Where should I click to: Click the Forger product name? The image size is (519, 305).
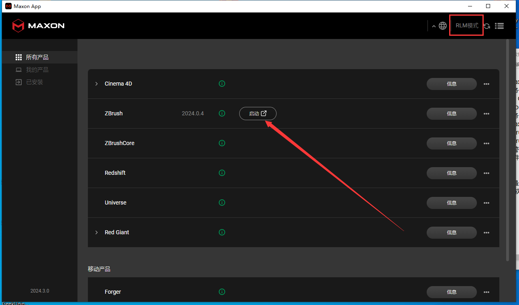[x=113, y=292]
